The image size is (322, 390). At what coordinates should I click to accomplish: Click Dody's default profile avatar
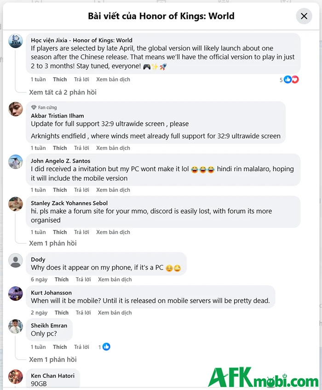pos(16,260)
